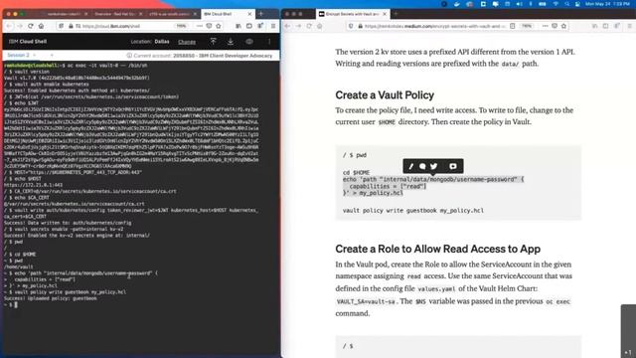Add a private note using the popup's last icon
636x358 pixels.
coord(453,166)
